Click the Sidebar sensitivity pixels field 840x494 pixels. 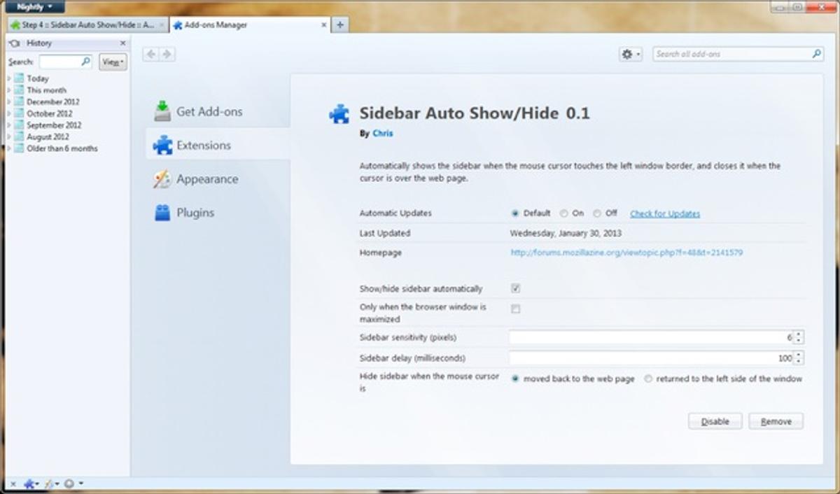[651, 337]
